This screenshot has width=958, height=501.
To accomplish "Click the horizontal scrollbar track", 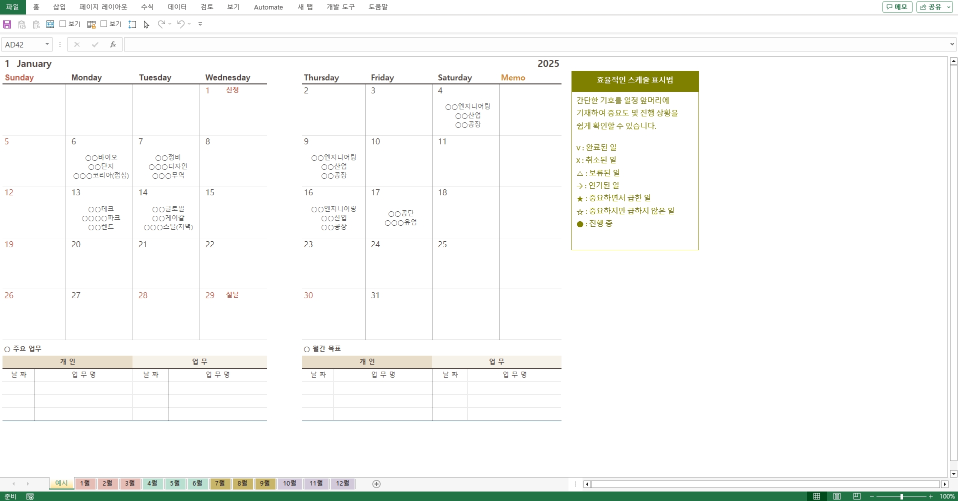I will click(x=765, y=484).
